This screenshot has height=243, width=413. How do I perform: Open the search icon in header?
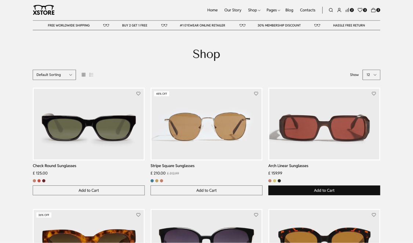pyautogui.click(x=331, y=10)
